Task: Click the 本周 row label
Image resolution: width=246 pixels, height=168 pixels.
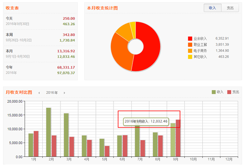Action: (x=9, y=35)
